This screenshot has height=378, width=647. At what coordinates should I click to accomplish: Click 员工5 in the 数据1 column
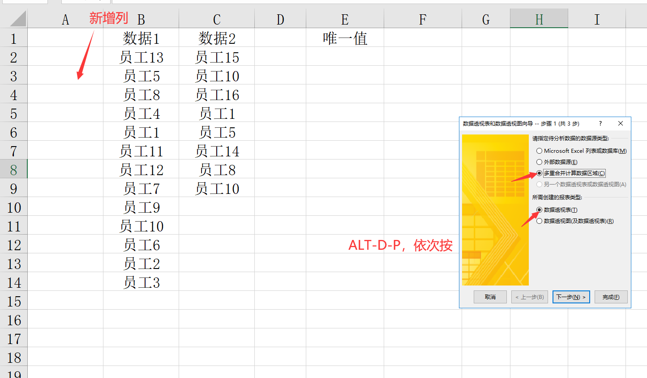(x=141, y=76)
